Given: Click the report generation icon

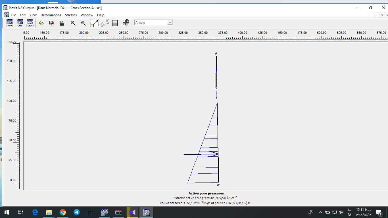Looking at the screenshot, I should 126,23.
